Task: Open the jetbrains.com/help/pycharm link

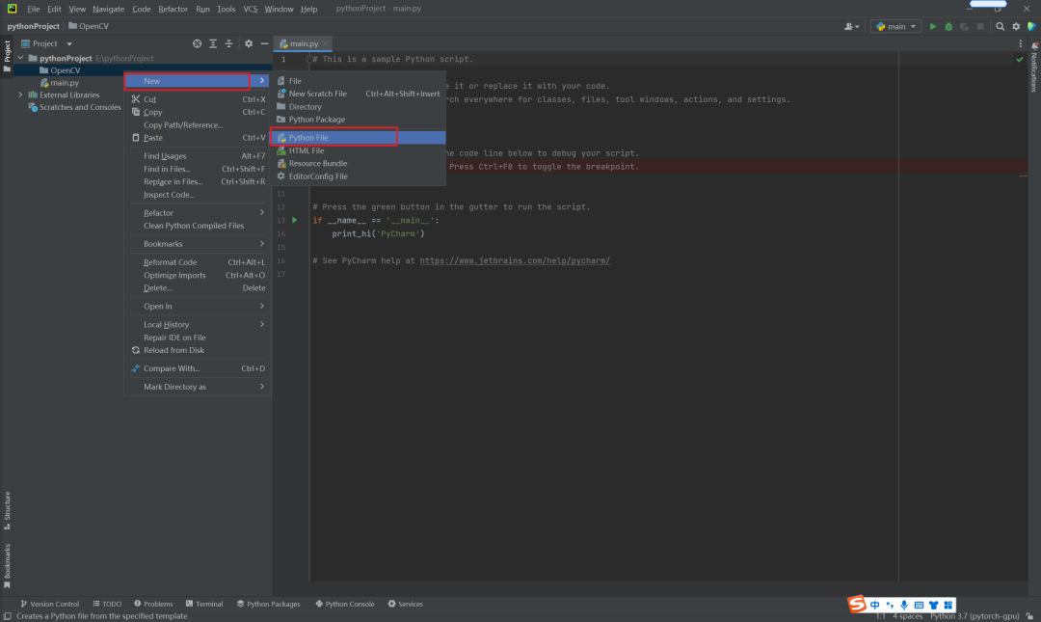Action: [515, 260]
